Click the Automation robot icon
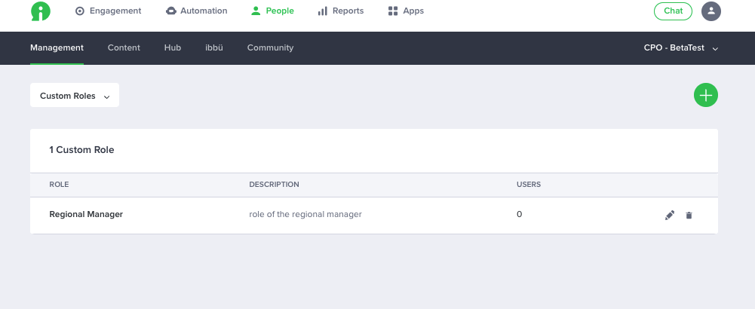 (x=171, y=11)
